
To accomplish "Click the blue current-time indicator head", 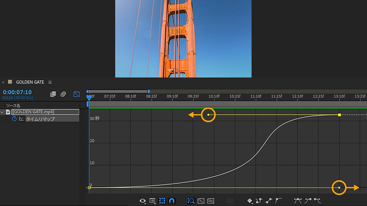I will click(89, 97).
